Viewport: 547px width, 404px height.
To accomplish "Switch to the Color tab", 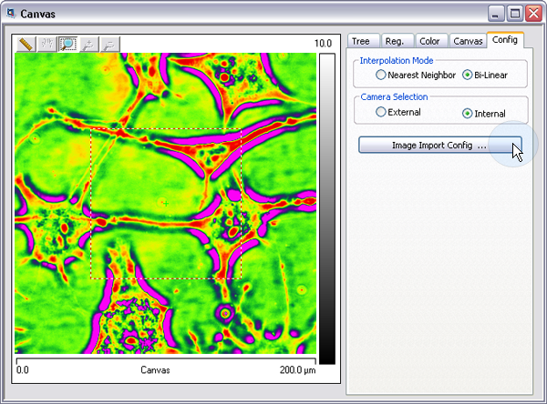I will tap(431, 41).
